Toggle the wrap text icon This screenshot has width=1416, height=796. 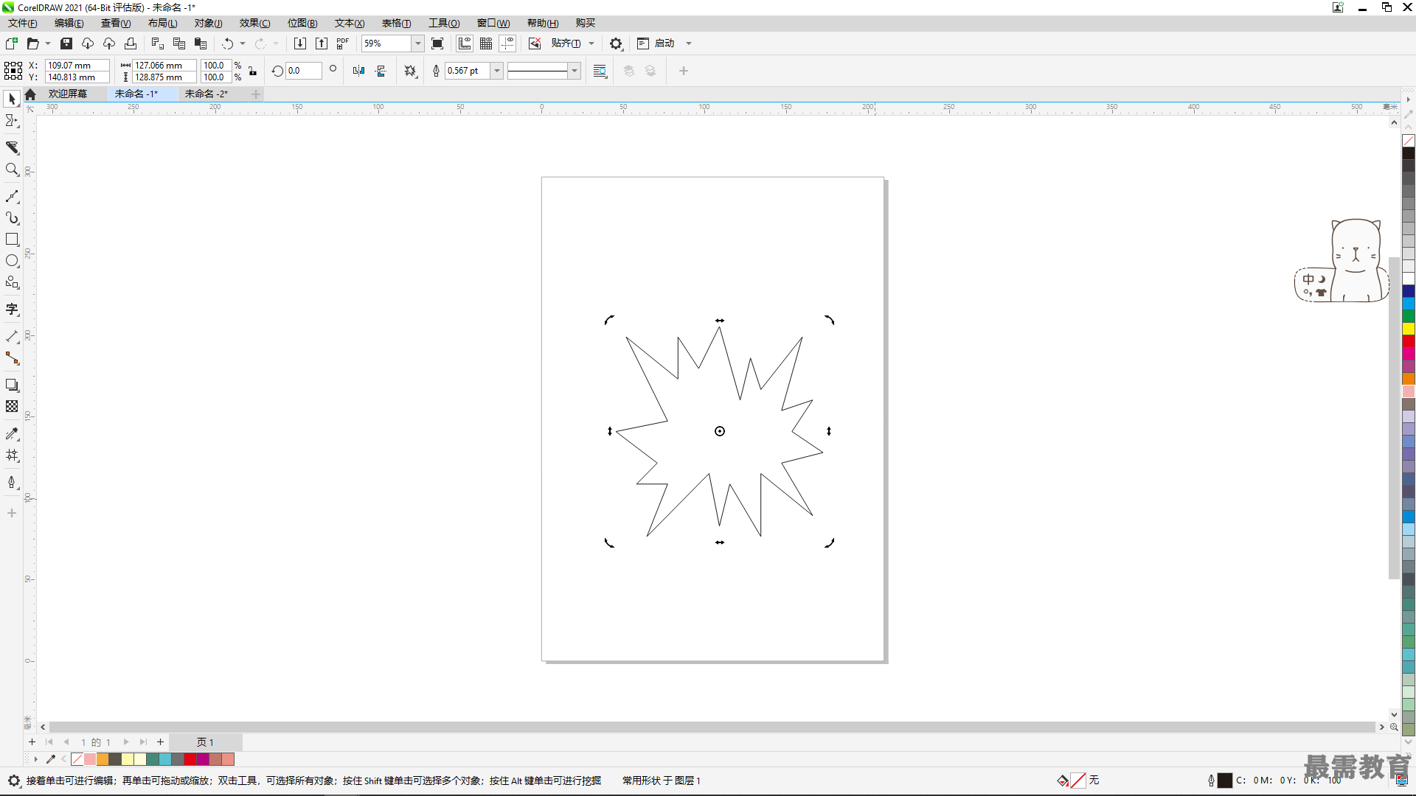point(600,71)
